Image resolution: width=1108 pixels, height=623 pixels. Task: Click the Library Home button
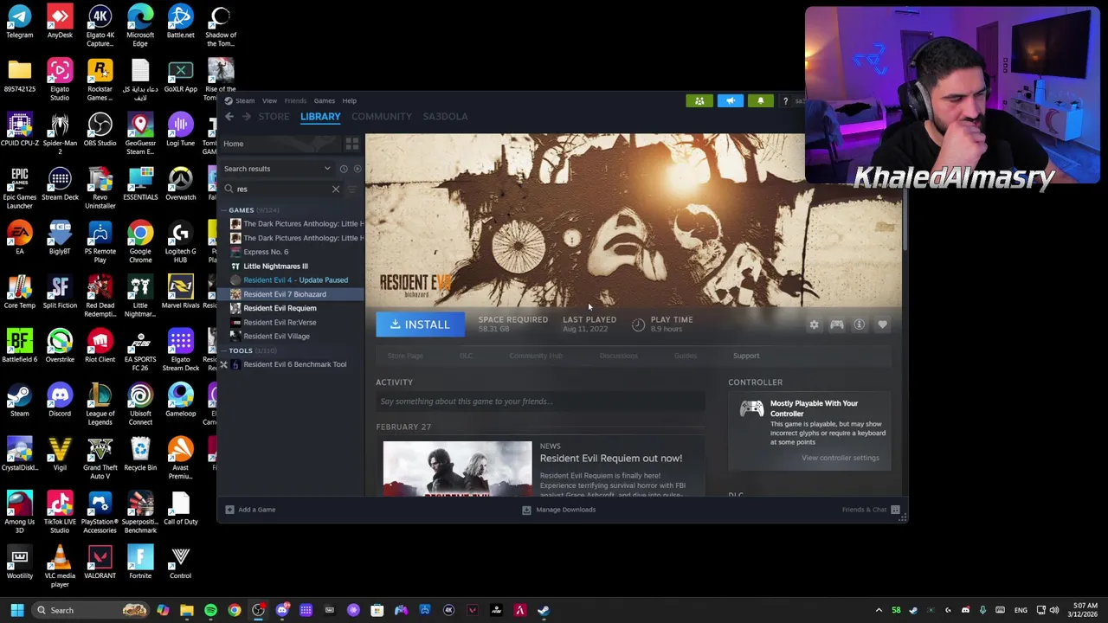(x=234, y=144)
